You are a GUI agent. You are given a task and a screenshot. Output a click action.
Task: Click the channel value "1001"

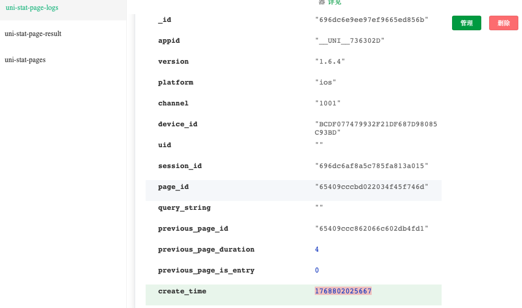[328, 103]
